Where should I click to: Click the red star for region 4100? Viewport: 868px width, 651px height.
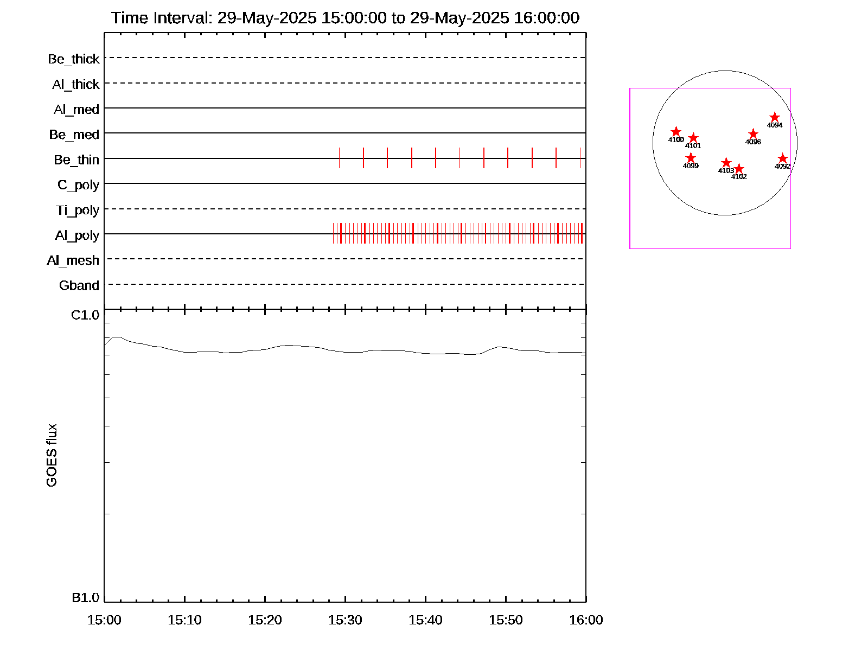[675, 132]
